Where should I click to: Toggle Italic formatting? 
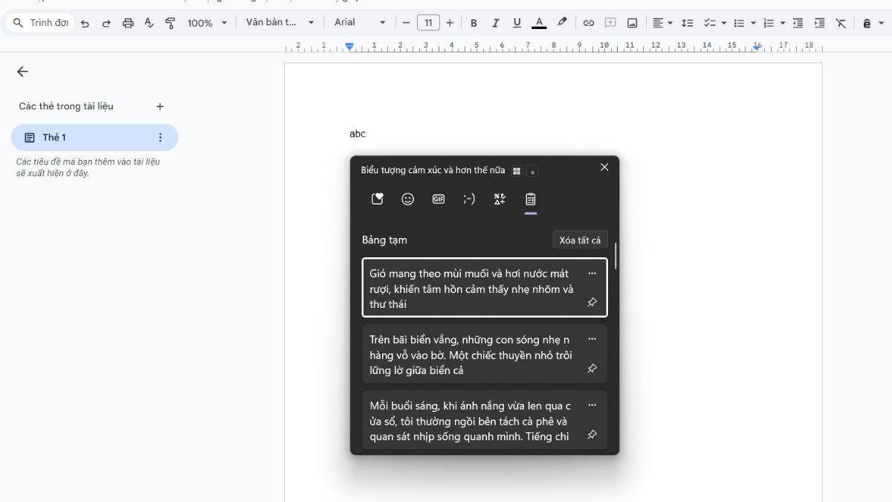coord(495,23)
